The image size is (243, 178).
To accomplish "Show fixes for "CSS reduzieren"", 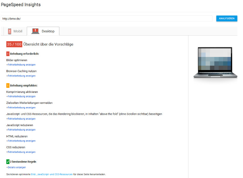I will tap(21, 152).
